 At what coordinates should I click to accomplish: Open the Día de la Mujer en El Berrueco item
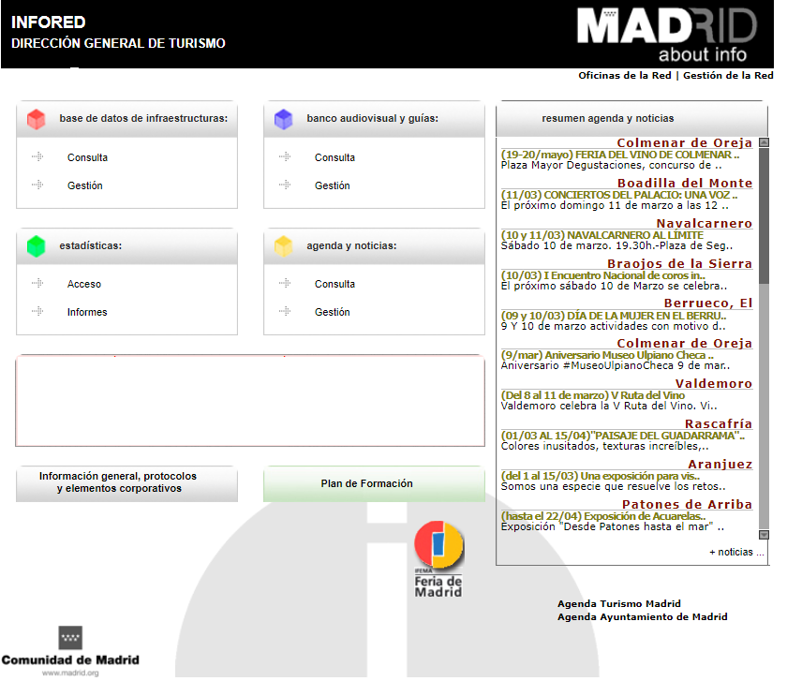614,316
